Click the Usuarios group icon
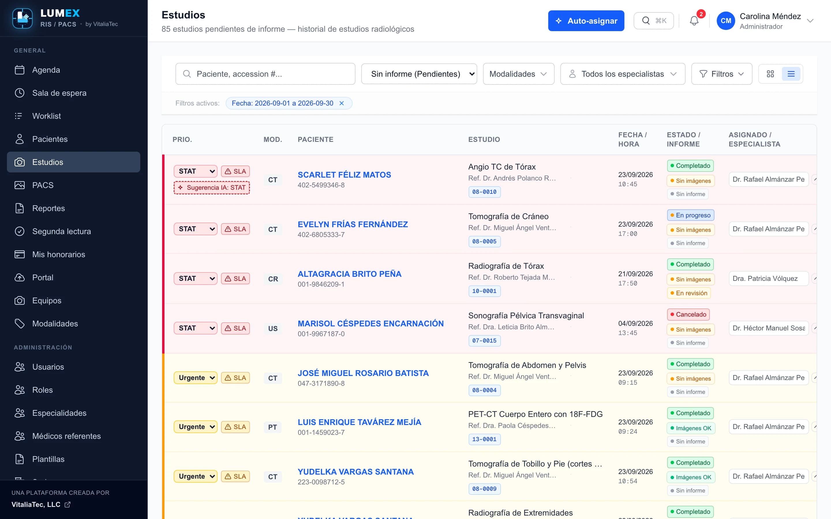Screen dimensions: 831x519 coord(20,367)
